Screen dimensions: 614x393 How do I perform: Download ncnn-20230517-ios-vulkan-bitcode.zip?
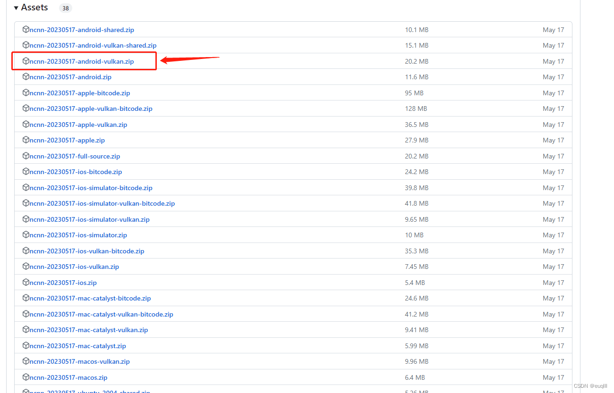pos(87,251)
